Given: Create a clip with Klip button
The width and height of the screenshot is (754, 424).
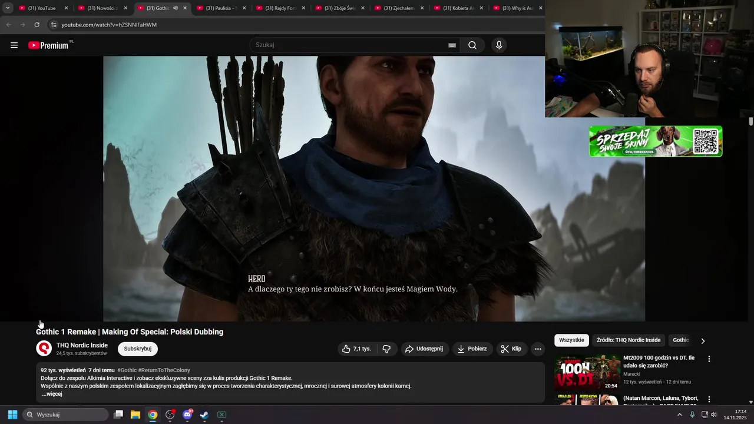Looking at the screenshot, I should coord(511,349).
